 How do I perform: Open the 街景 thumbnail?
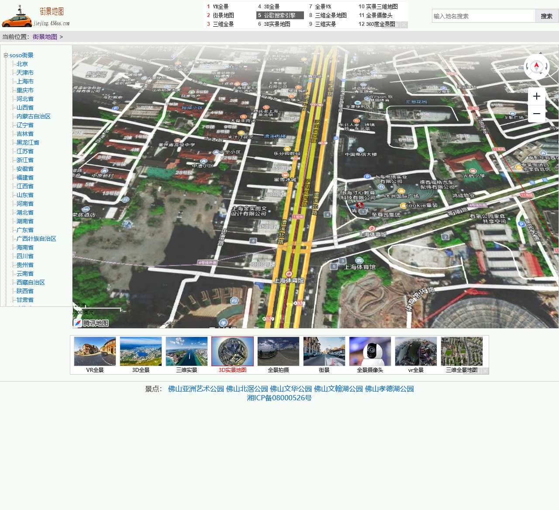(x=324, y=351)
